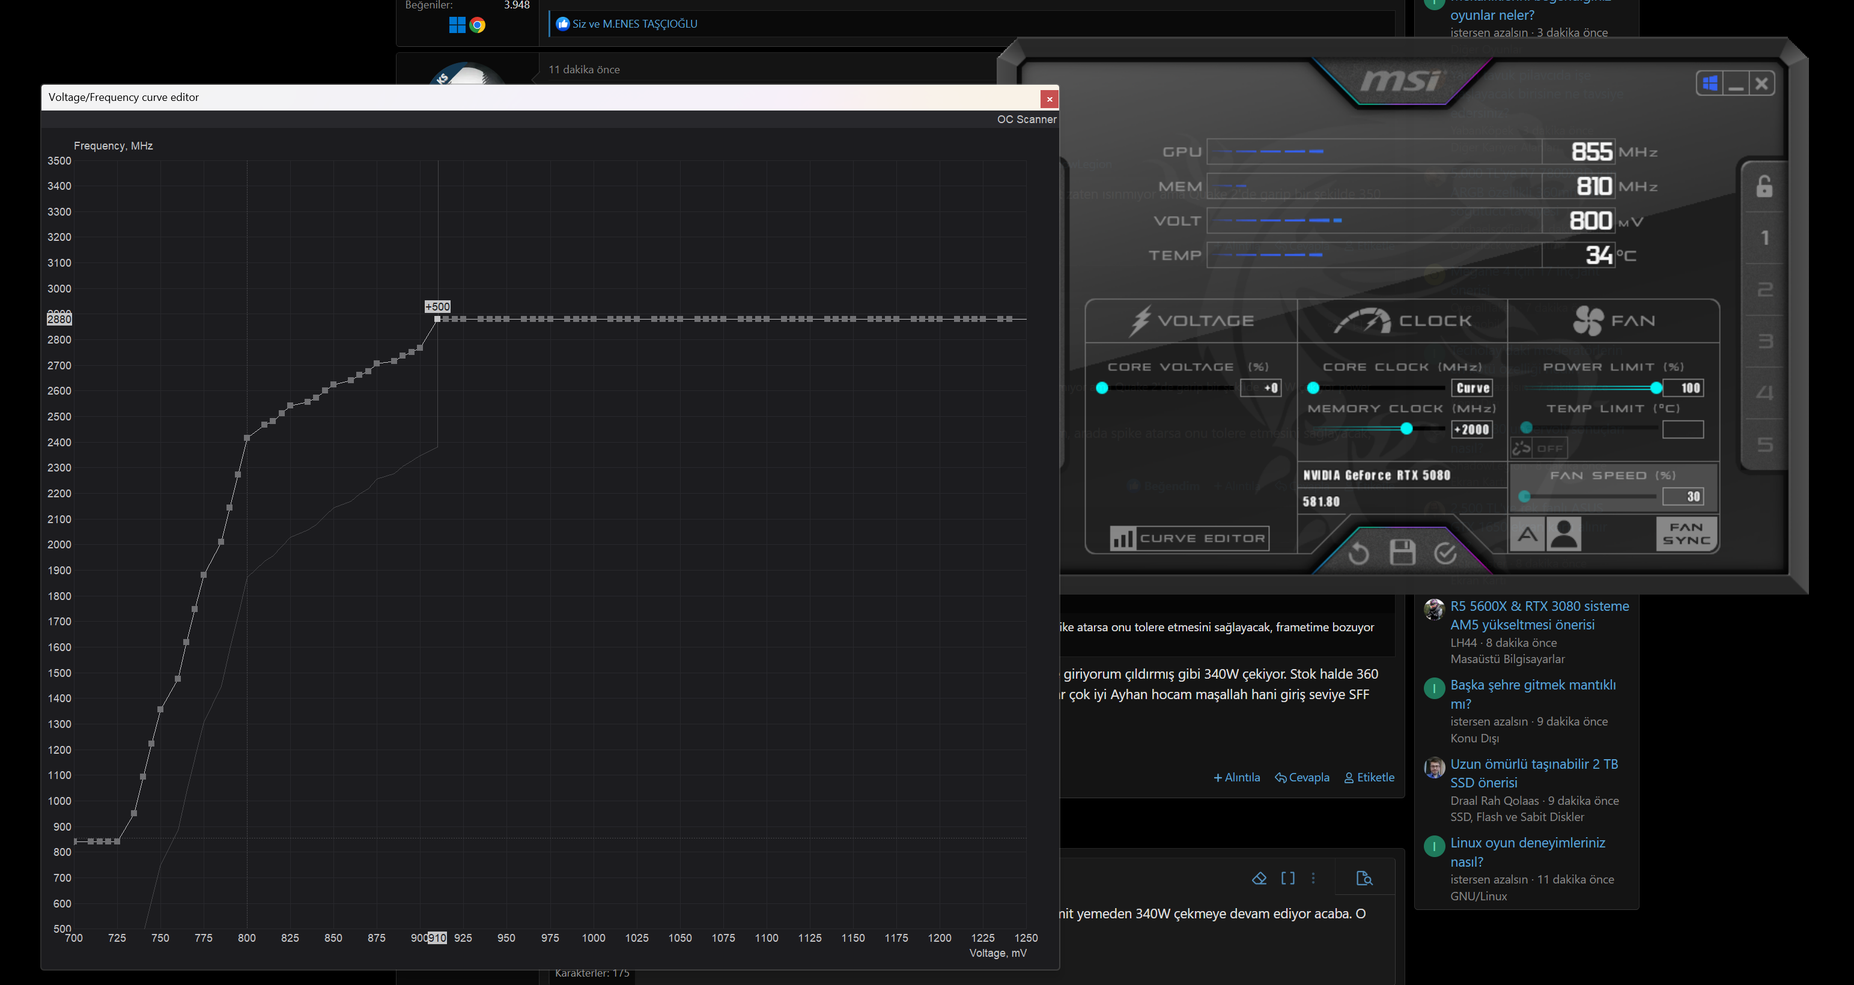Click the 'Masaüstü Bilgisayarlar' category link
Image resolution: width=1854 pixels, height=985 pixels.
click(x=1507, y=659)
